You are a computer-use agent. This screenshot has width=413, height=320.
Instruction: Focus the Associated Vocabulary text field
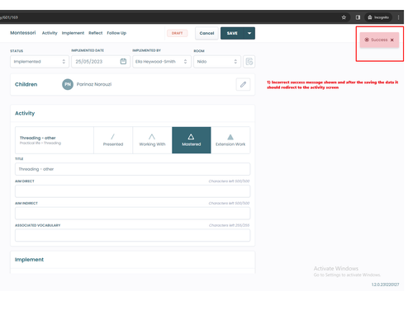pyautogui.click(x=132, y=235)
